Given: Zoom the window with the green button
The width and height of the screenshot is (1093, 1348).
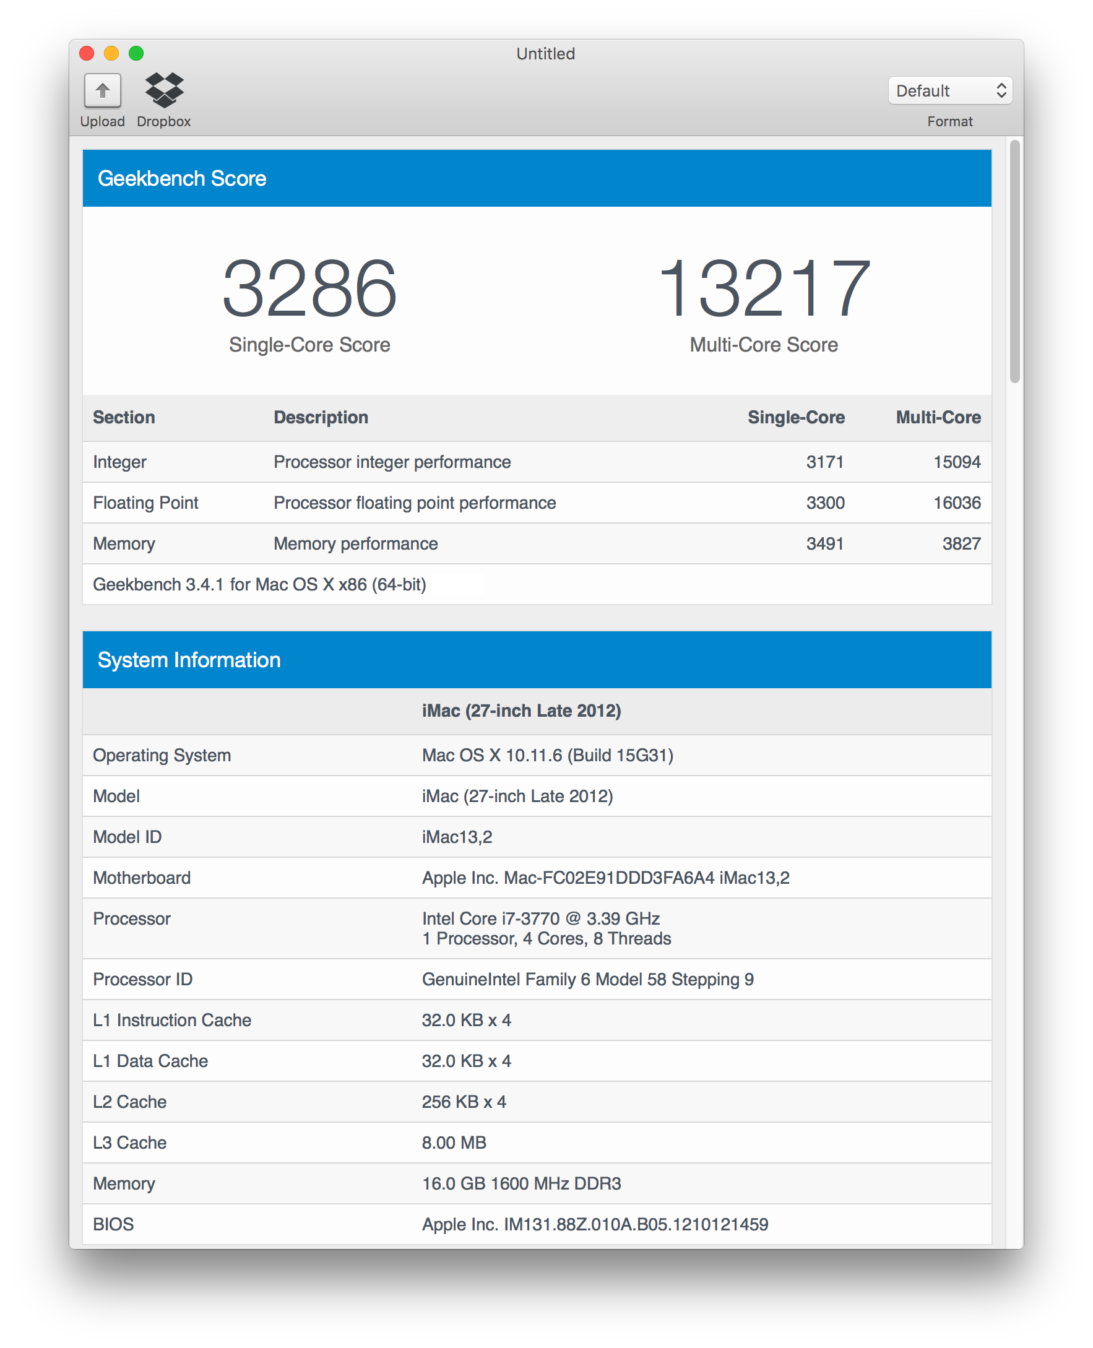Looking at the screenshot, I should pyautogui.click(x=136, y=53).
